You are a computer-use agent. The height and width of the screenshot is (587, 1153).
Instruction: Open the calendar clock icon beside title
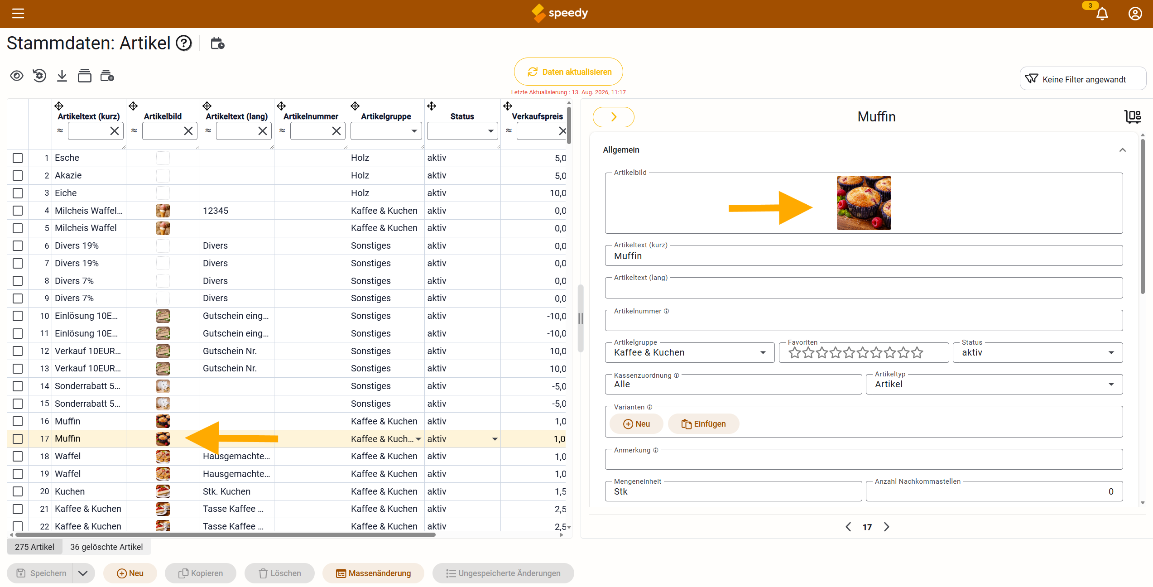(x=218, y=43)
